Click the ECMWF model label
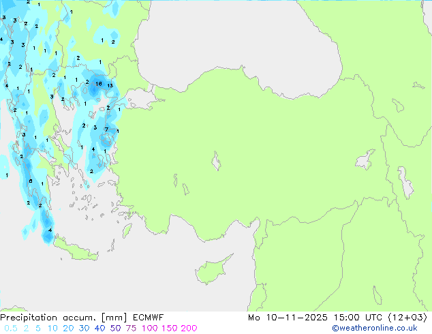The height and width of the screenshot is (334, 432). pyautogui.click(x=149, y=318)
